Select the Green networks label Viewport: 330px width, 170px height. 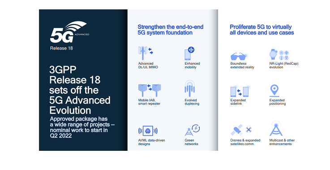[191, 142]
